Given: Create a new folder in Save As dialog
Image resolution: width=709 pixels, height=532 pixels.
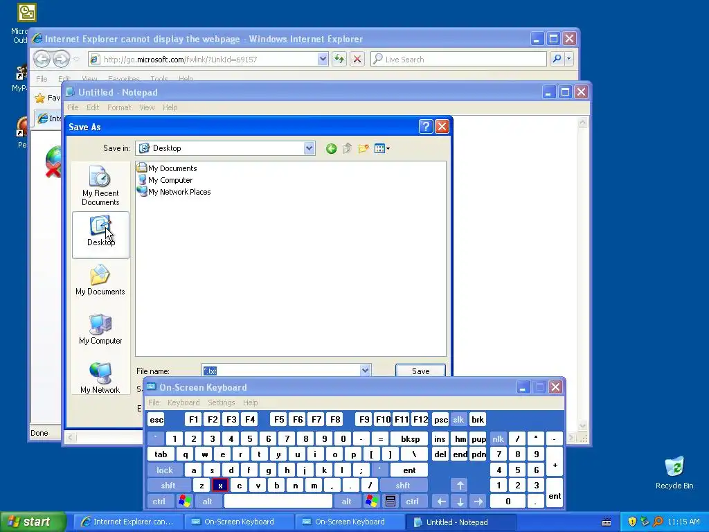Looking at the screenshot, I should [364, 148].
